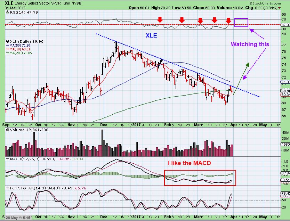Click the MA(200) 70.05 legend entry

coord(19,53)
